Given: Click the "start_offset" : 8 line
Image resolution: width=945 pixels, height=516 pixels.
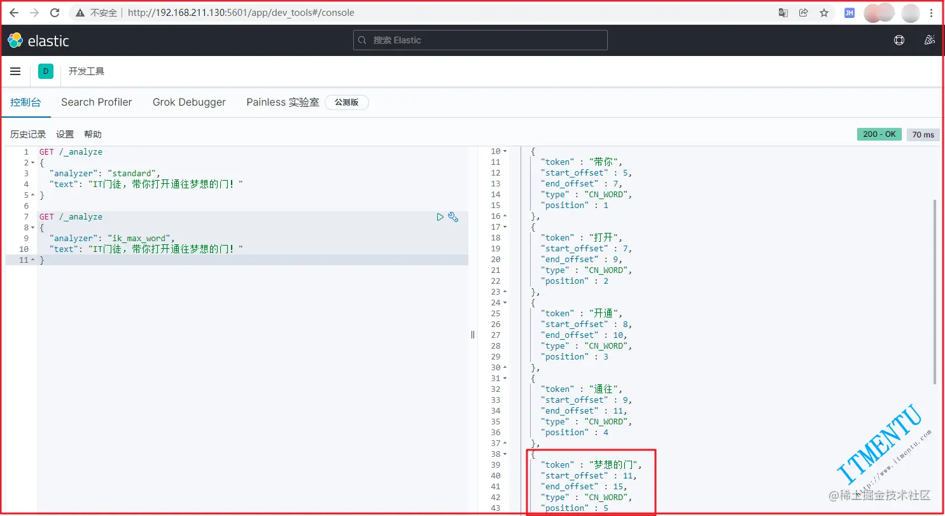Looking at the screenshot, I should click(586, 324).
